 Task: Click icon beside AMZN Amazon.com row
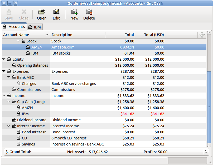(x=28, y=47)
